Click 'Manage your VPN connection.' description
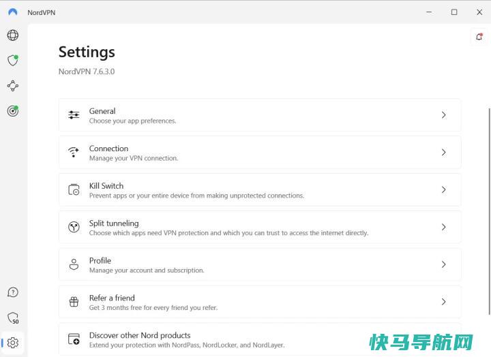This screenshot has height=357, width=491. [134, 158]
